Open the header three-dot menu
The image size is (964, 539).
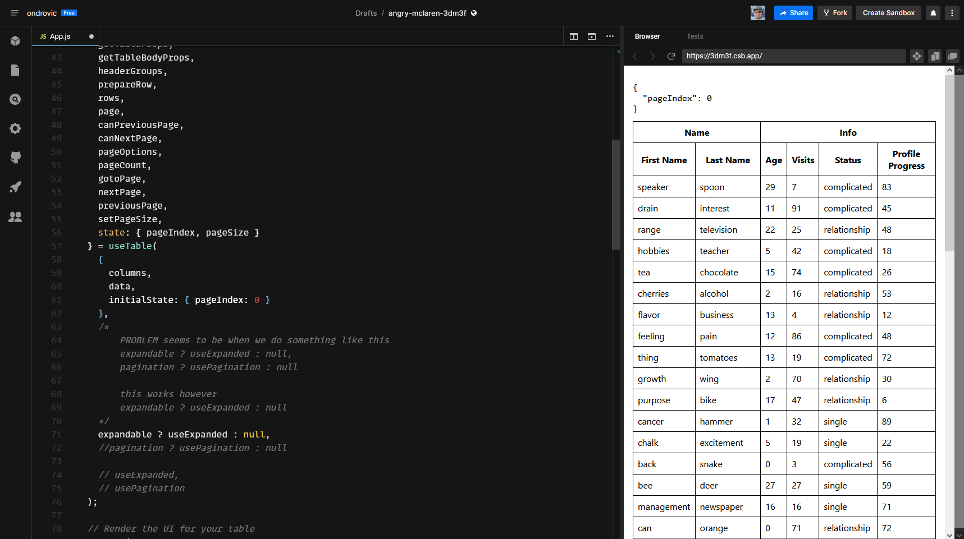tap(952, 13)
